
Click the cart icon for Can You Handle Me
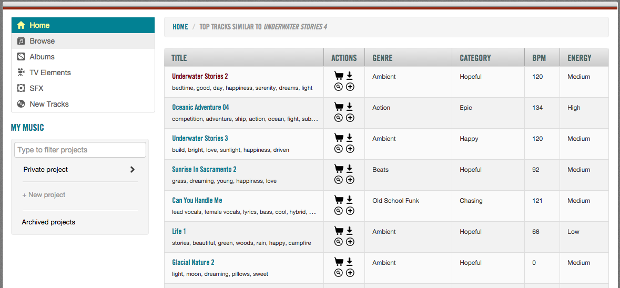pos(339,200)
